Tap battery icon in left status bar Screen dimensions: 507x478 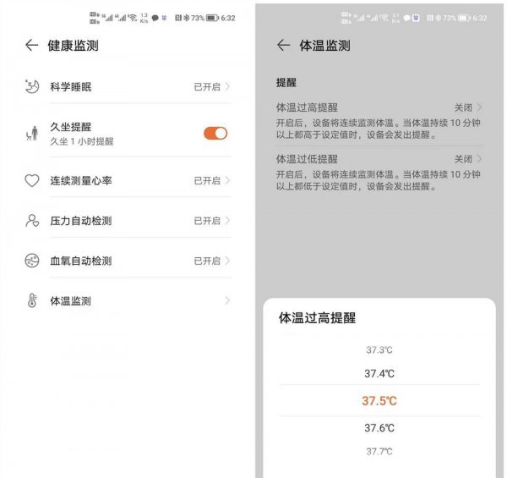point(212,18)
